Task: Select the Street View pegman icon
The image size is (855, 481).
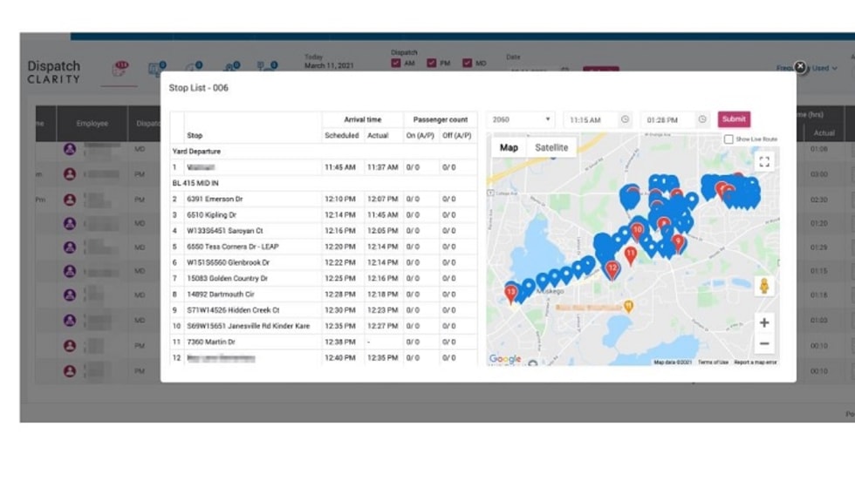Action: click(764, 287)
